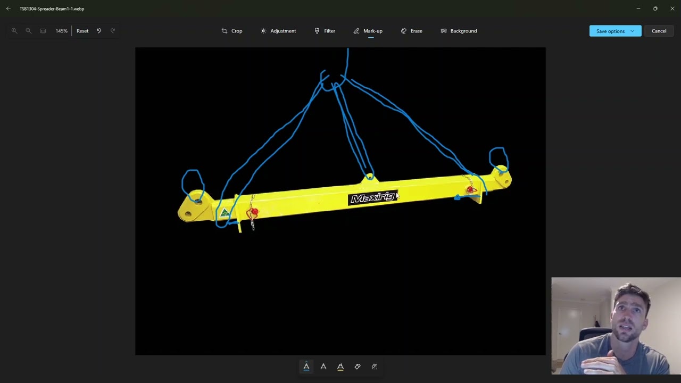Zoom out of the image

tap(29, 31)
